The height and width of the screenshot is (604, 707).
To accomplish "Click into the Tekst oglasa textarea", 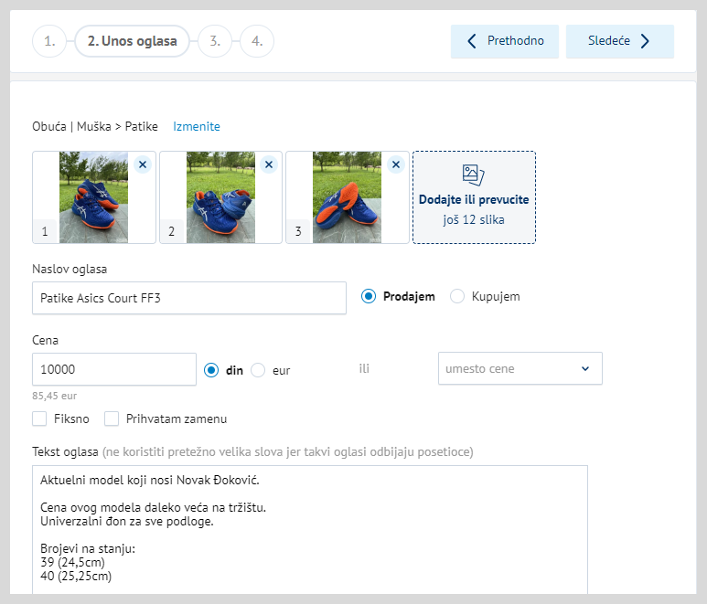I will coord(310,530).
